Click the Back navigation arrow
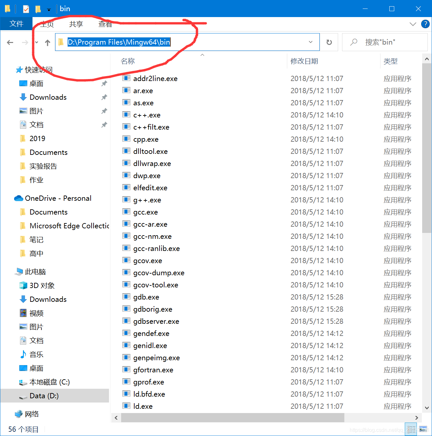 [10, 42]
